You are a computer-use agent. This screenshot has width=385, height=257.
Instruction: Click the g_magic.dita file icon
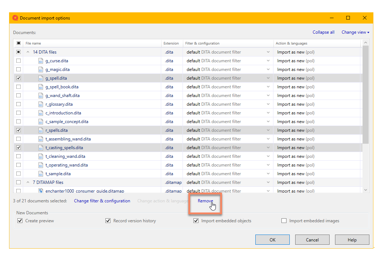point(41,69)
